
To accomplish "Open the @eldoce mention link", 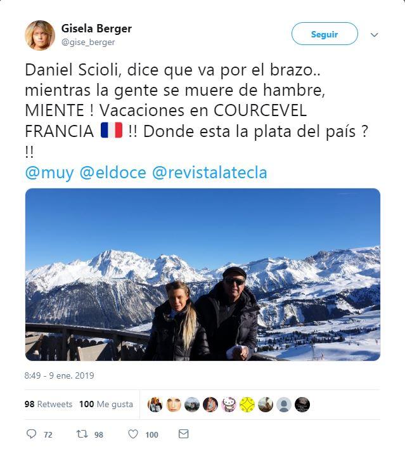I will pos(113,173).
